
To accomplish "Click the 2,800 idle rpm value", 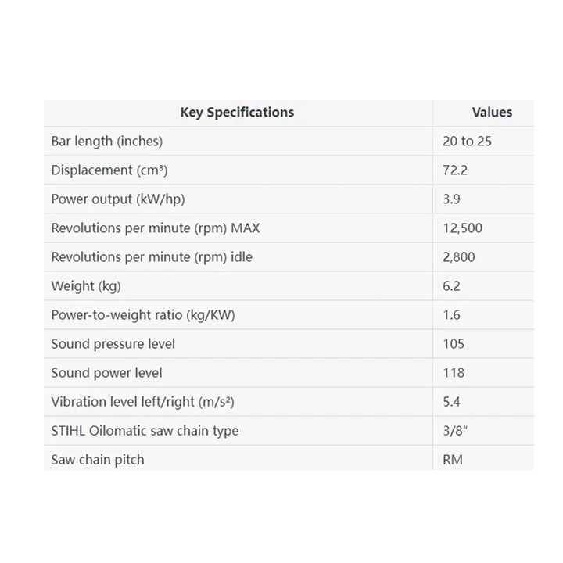I will pyautogui.click(x=458, y=257).
